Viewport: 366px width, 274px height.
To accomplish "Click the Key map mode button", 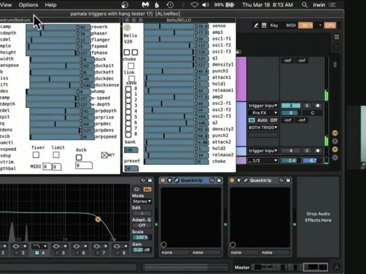I will (x=274, y=26).
